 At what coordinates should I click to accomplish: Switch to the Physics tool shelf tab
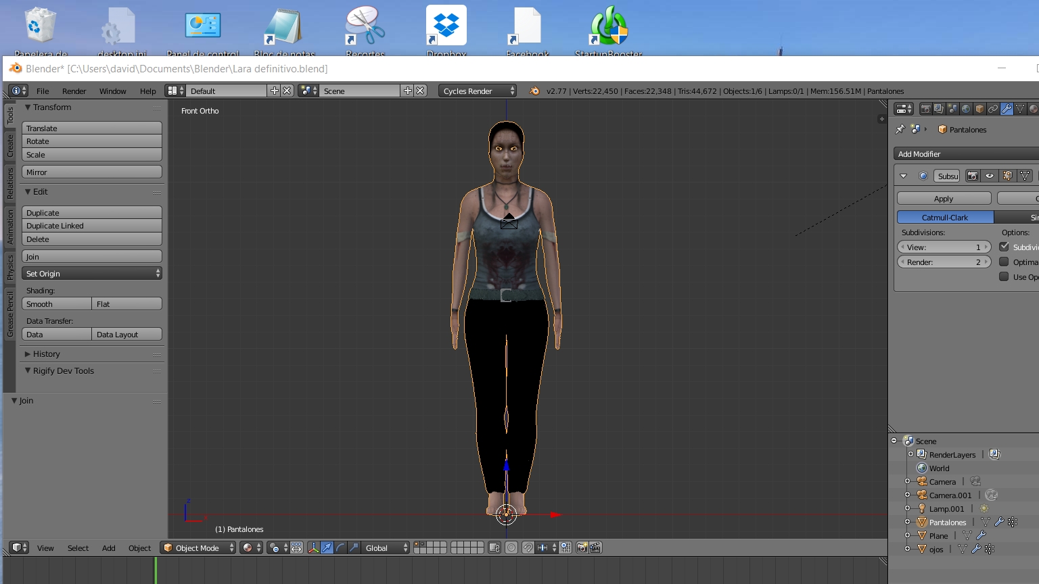click(x=10, y=266)
